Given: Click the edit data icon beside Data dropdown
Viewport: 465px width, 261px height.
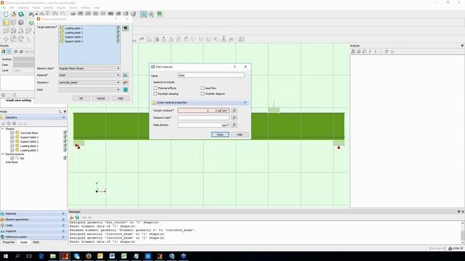Looking at the screenshot, I should [x=126, y=90].
